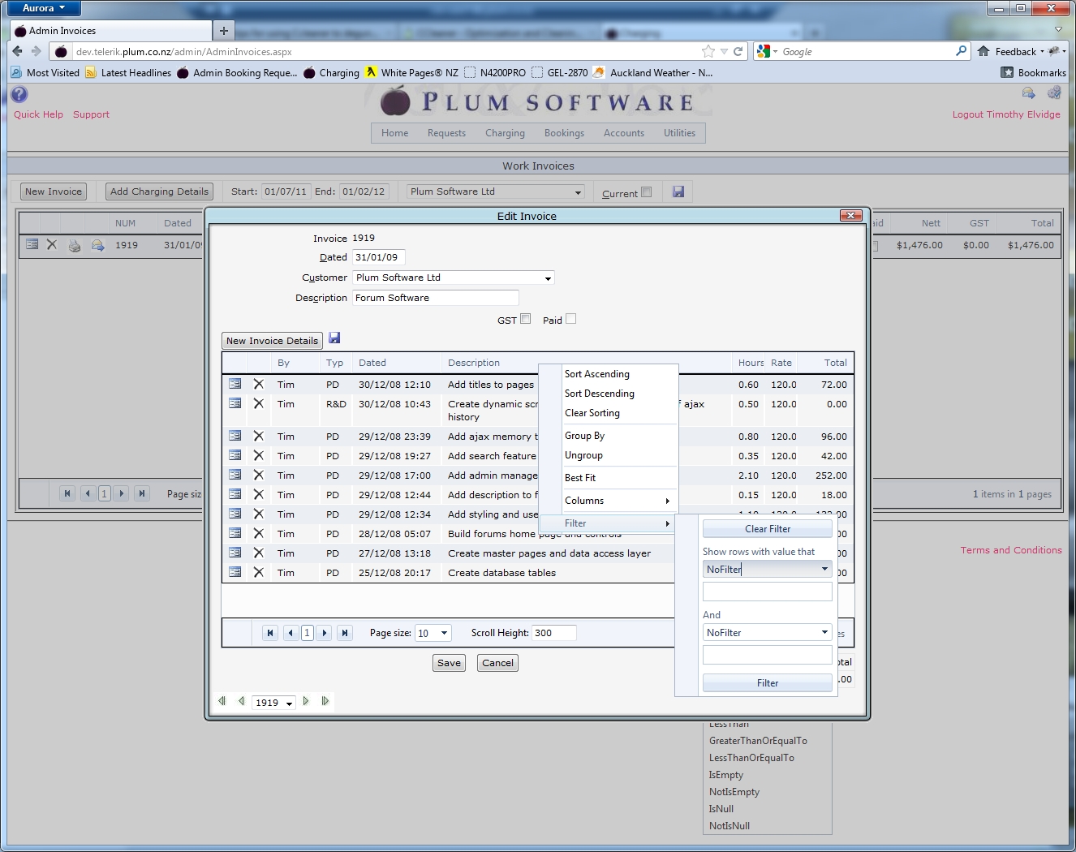Tick the GST checkbox in Edit Invoice
The height and width of the screenshot is (852, 1076).
526,319
